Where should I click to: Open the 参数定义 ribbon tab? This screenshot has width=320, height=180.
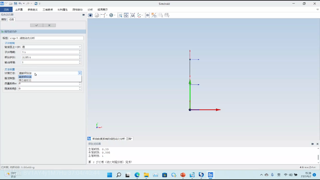point(32,9)
